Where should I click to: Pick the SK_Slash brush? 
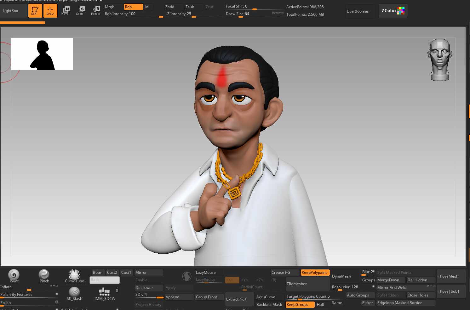[x=74, y=294]
